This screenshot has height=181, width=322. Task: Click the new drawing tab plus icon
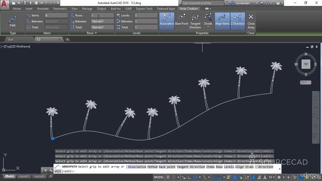pyautogui.click(x=67, y=39)
